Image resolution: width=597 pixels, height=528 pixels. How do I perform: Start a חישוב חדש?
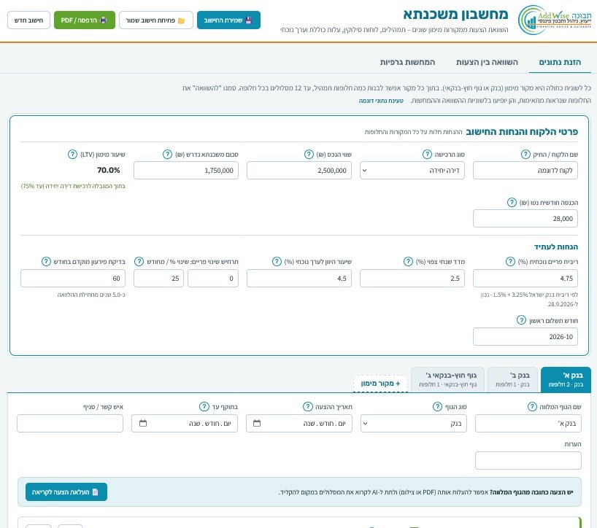pyautogui.click(x=29, y=20)
